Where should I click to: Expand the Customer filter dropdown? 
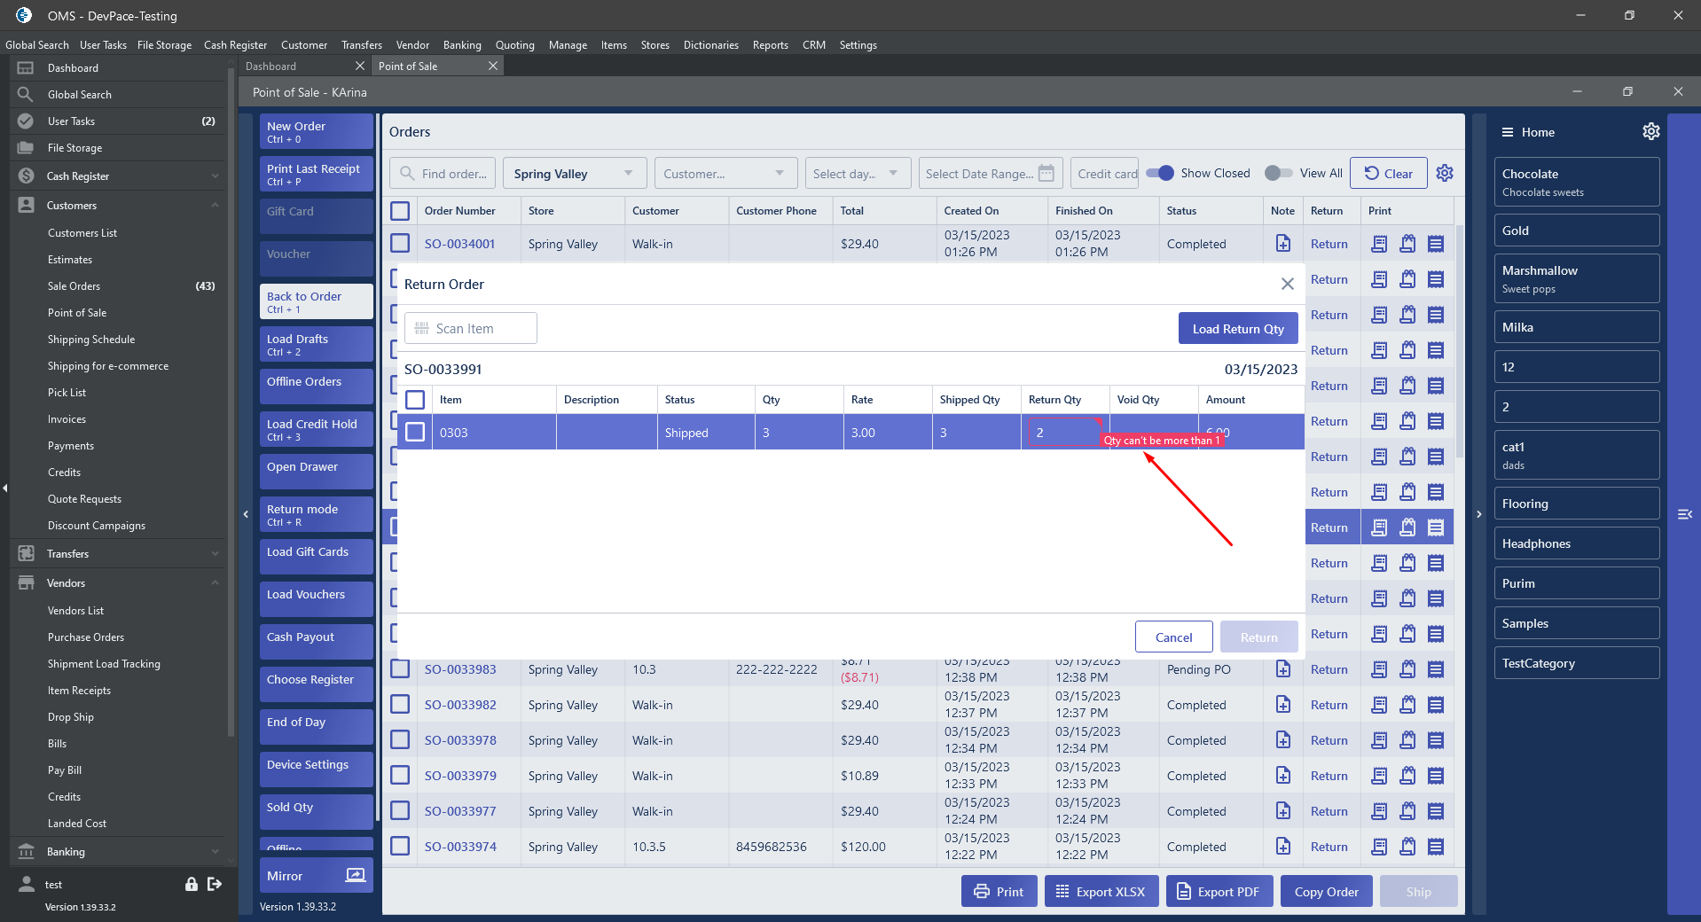(x=725, y=174)
